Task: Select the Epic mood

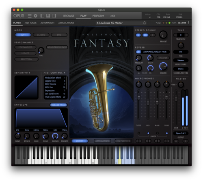Action: tap(59, 35)
